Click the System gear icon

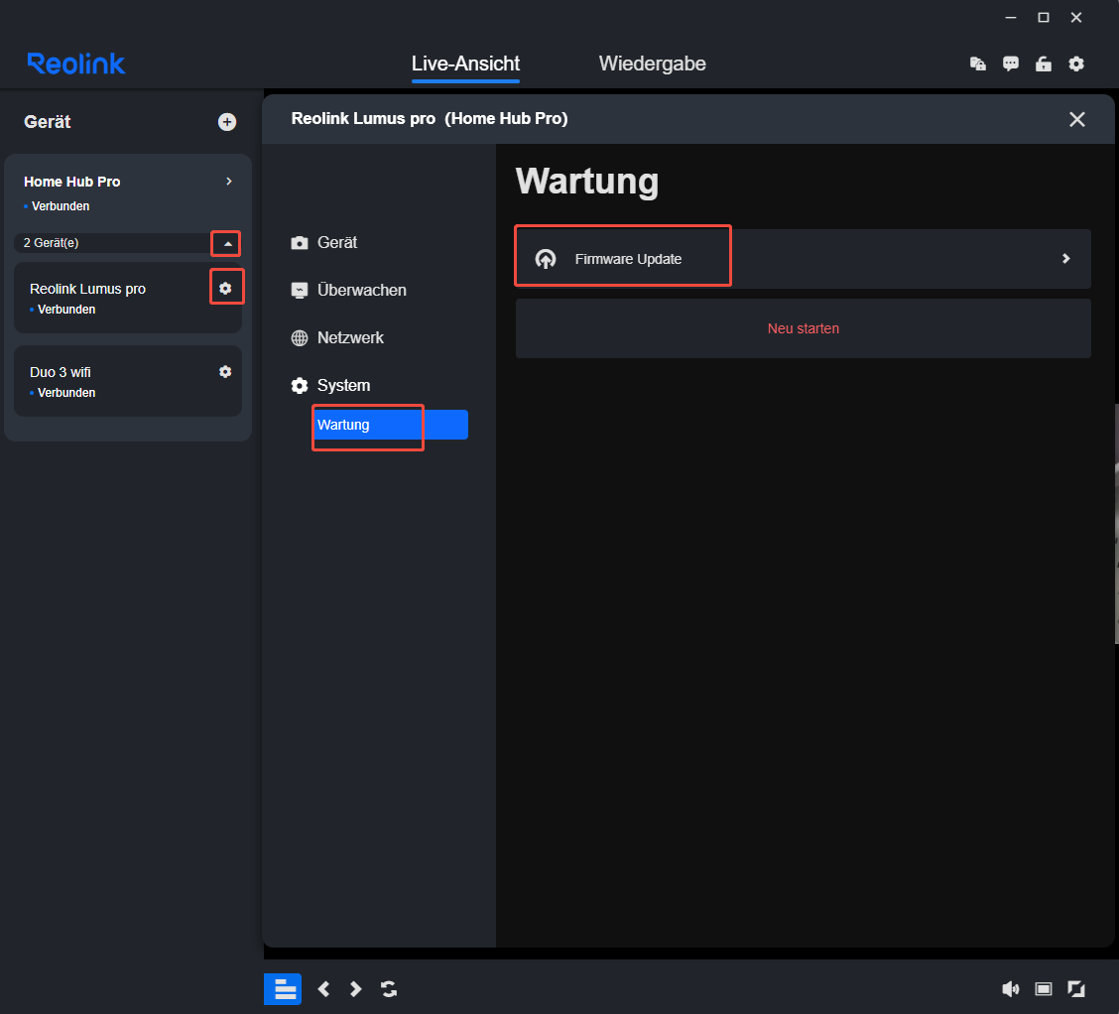[x=300, y=385]
